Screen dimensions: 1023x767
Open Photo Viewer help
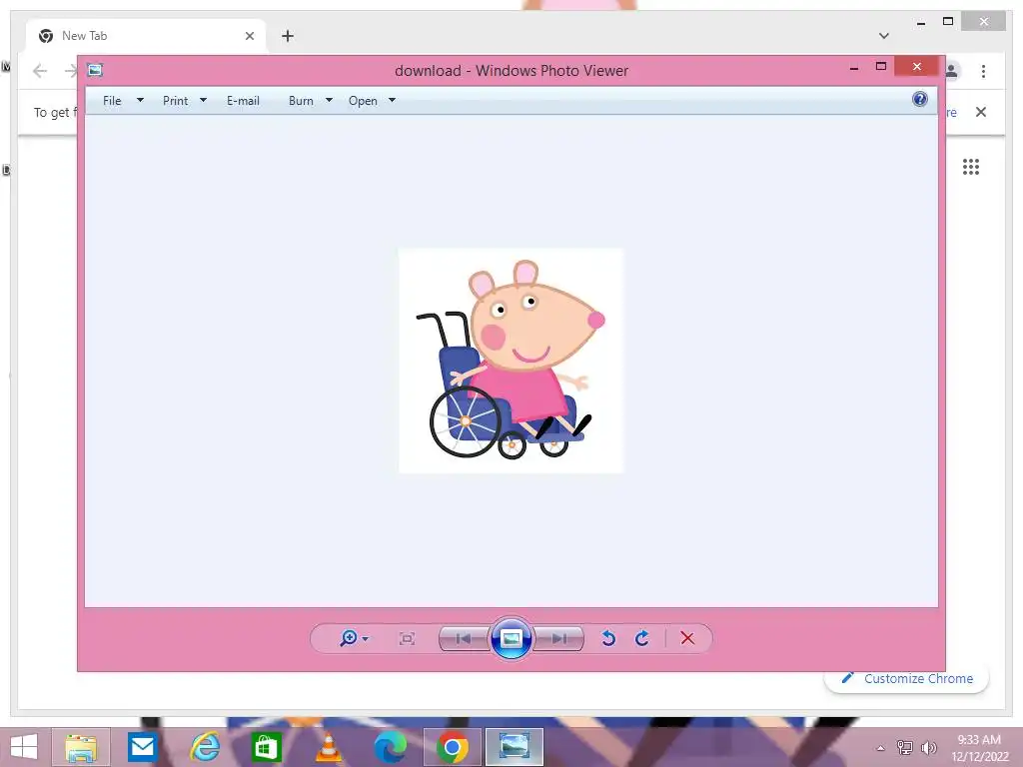point(919,99)
